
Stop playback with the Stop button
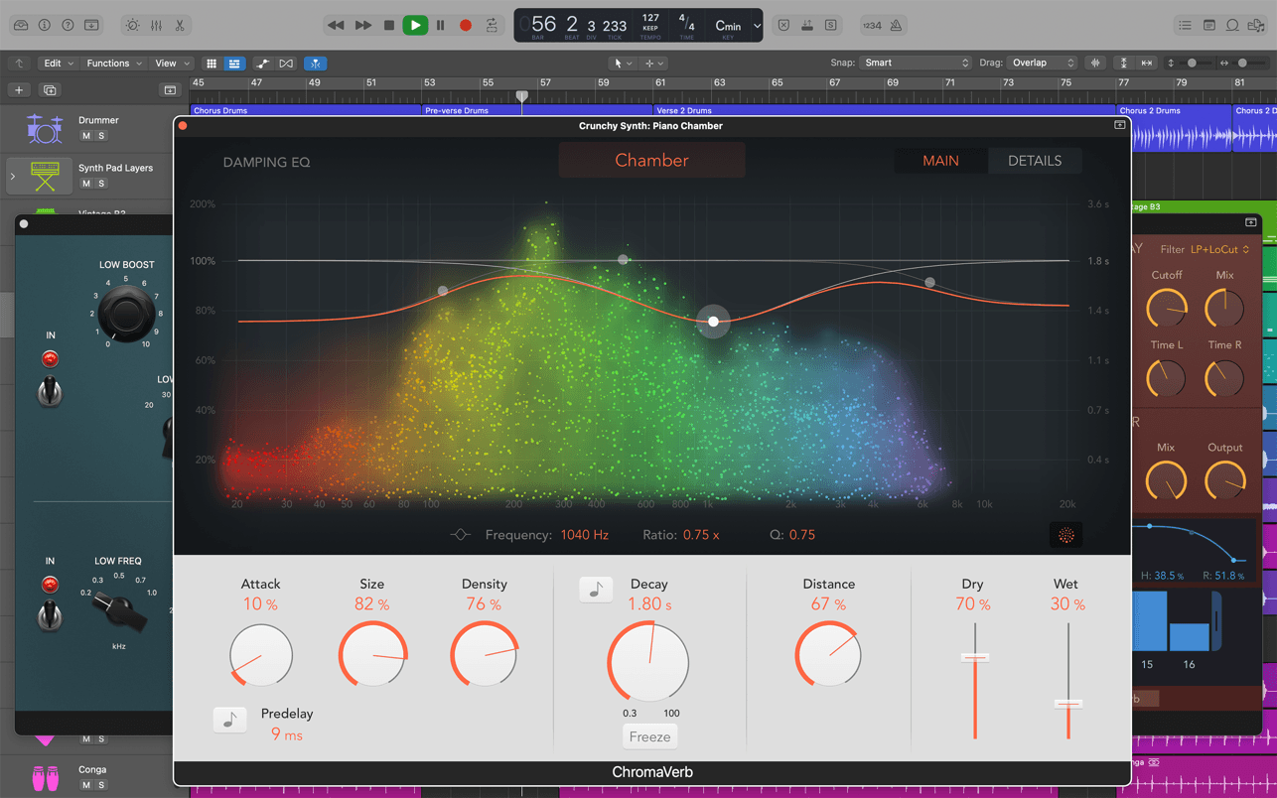389,25
